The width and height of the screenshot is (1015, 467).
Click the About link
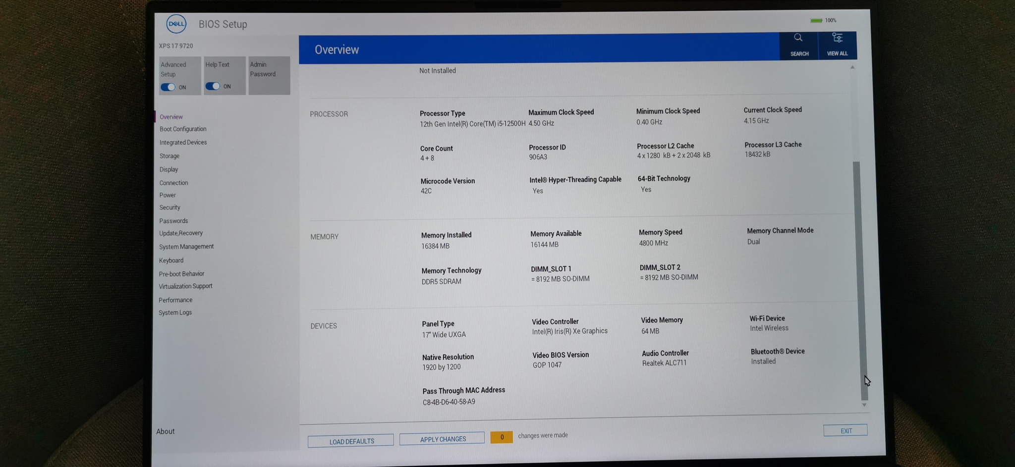click(x=165, y=431)
